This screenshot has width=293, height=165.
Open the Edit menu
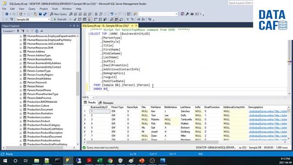(x=12, y=9)
